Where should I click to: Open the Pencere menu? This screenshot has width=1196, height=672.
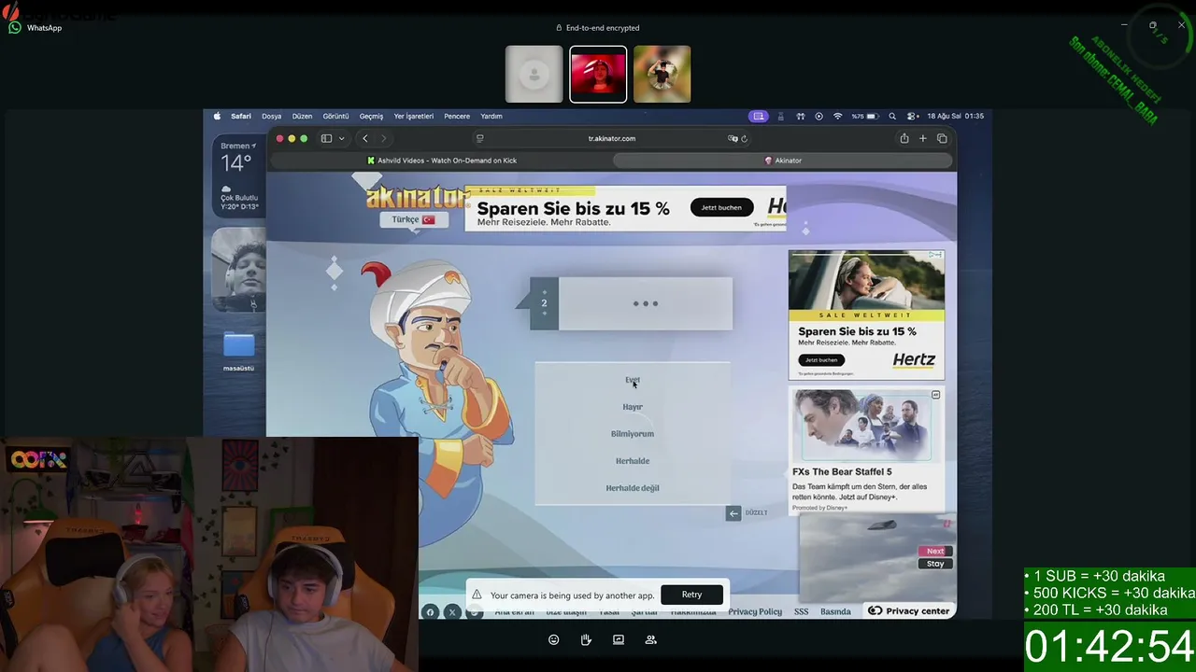pyautogui.click(x=457, y=117)
